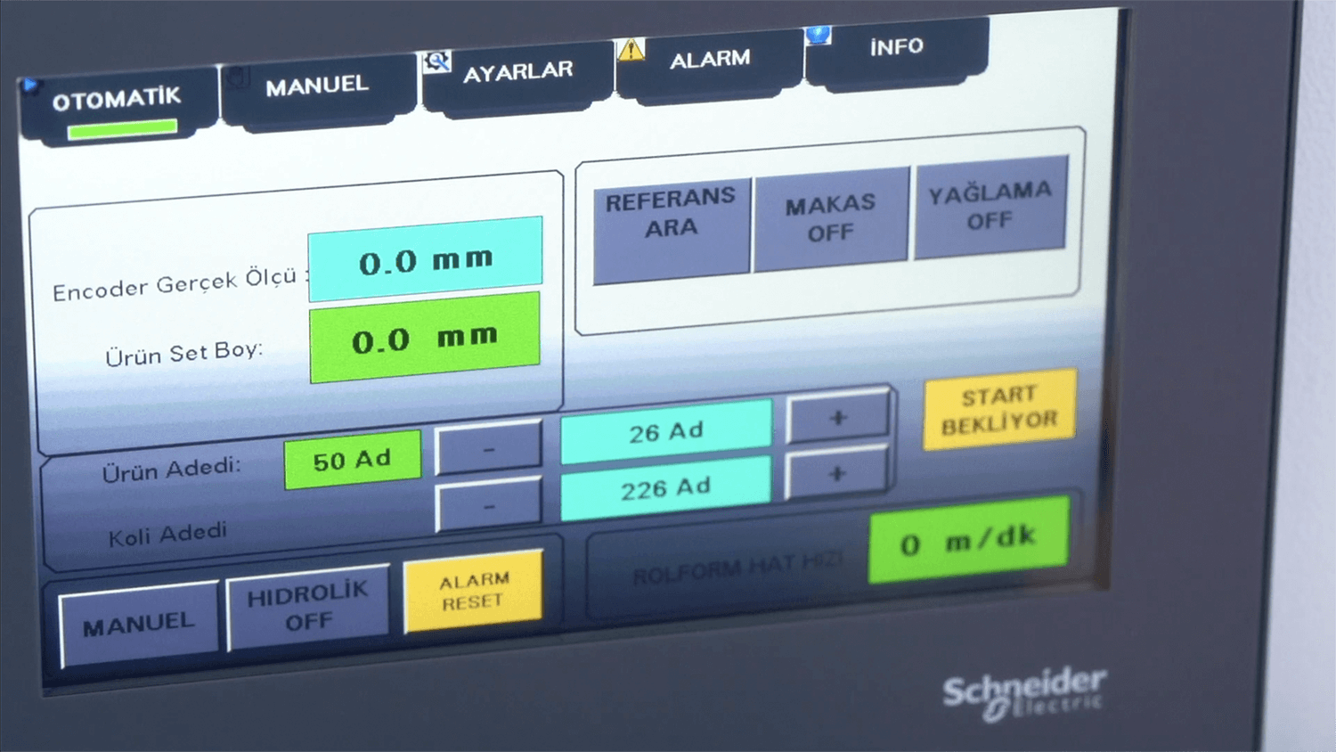Increase the 226 Ad count with plus

coord(835,474)
